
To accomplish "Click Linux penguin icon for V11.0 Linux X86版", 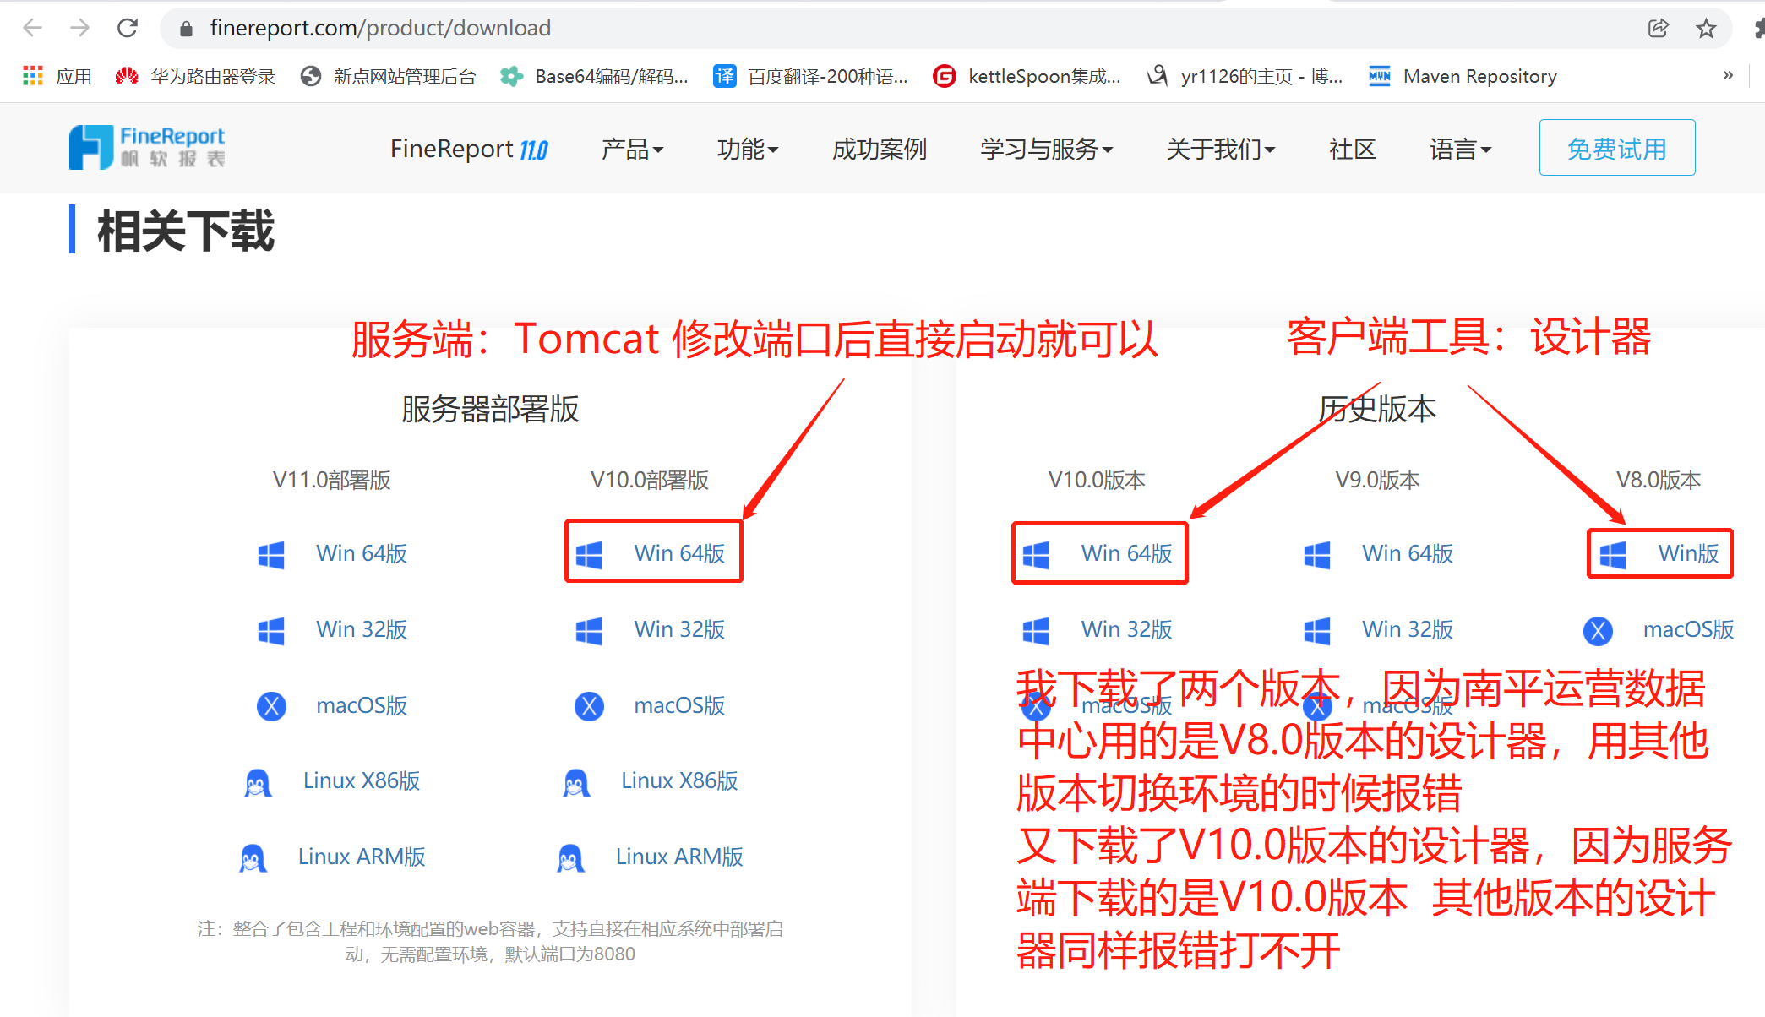I will click(258, 782).
